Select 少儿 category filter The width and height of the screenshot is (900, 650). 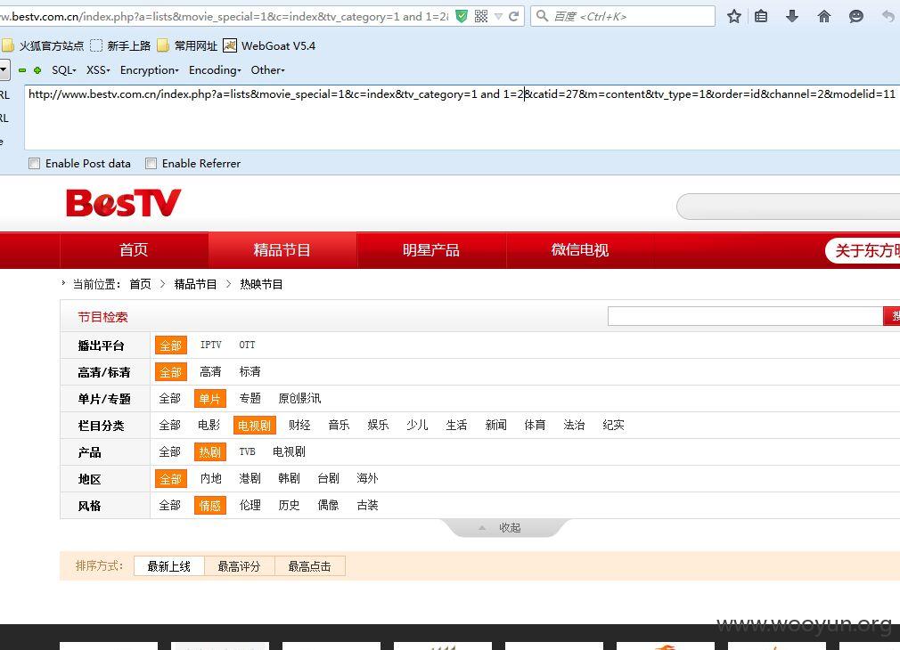(417, 425)
